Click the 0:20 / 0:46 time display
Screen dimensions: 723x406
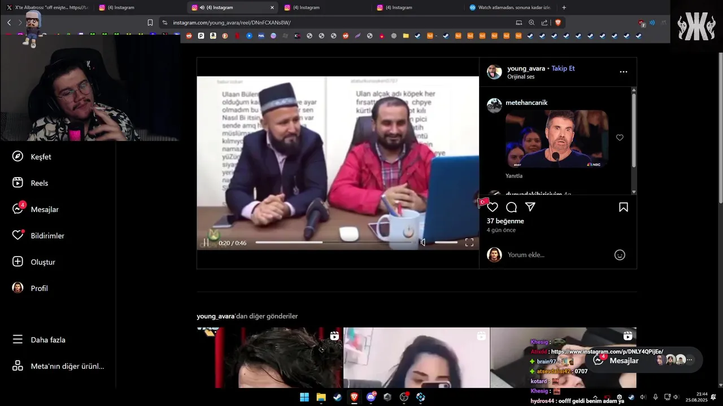[x=232, y=243]
